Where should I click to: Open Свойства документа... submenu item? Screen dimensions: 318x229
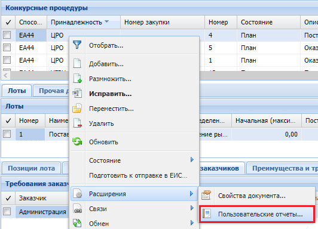click(x=257, y=196)
